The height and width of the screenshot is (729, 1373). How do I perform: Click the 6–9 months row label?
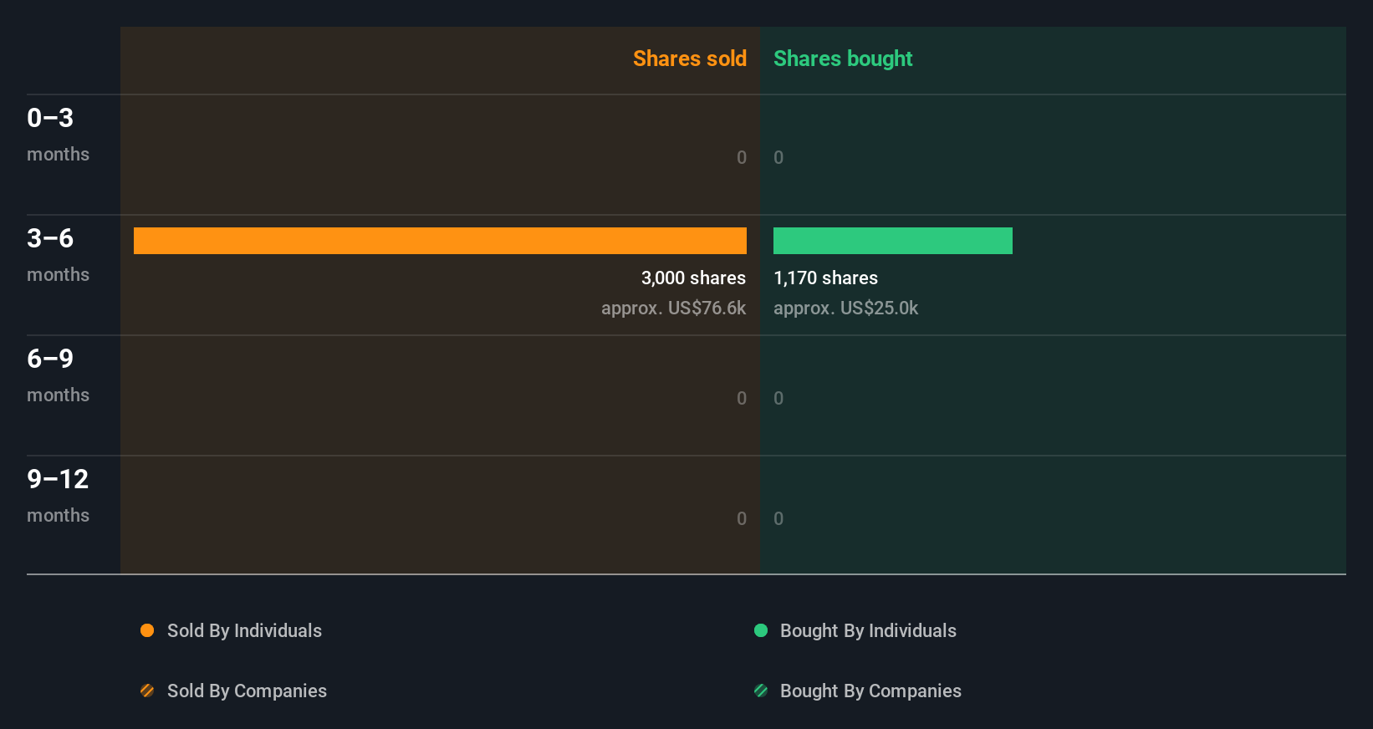click(58, 375)
